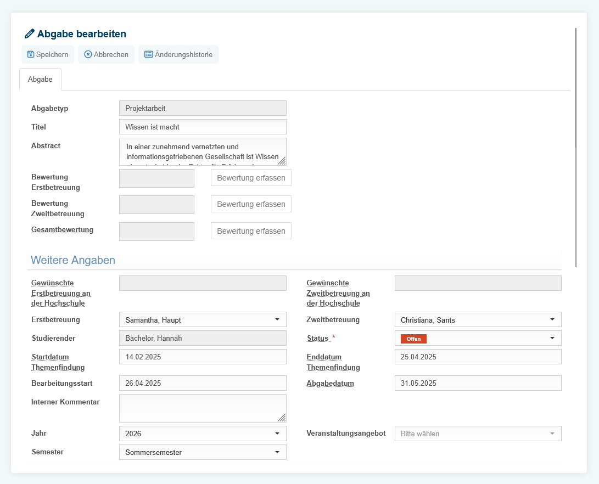Viewport: 599px width, 484px height.
Task: Click the Bearbeitungsstart date field
Action: [x=203, y=383]
